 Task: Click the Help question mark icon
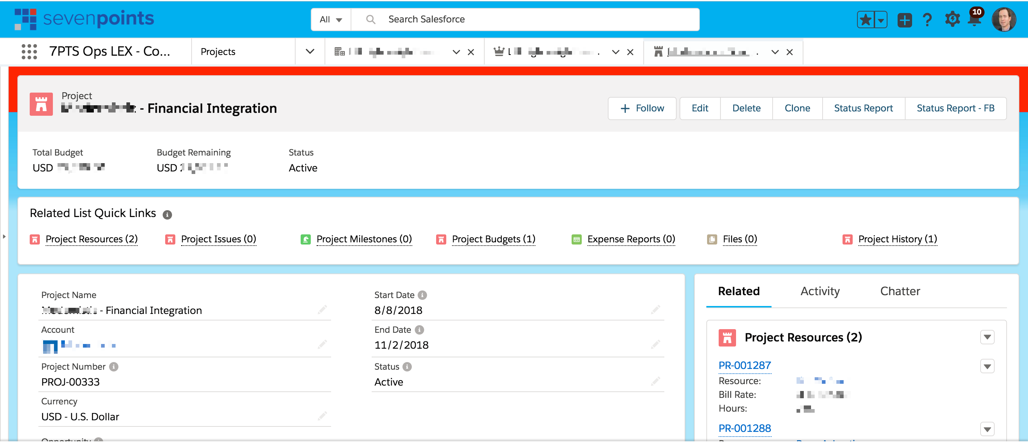(x=927, y=20)
